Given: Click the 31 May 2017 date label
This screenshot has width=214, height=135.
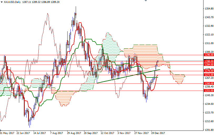Looking at the screenshot, I should (x=7, y=133).
